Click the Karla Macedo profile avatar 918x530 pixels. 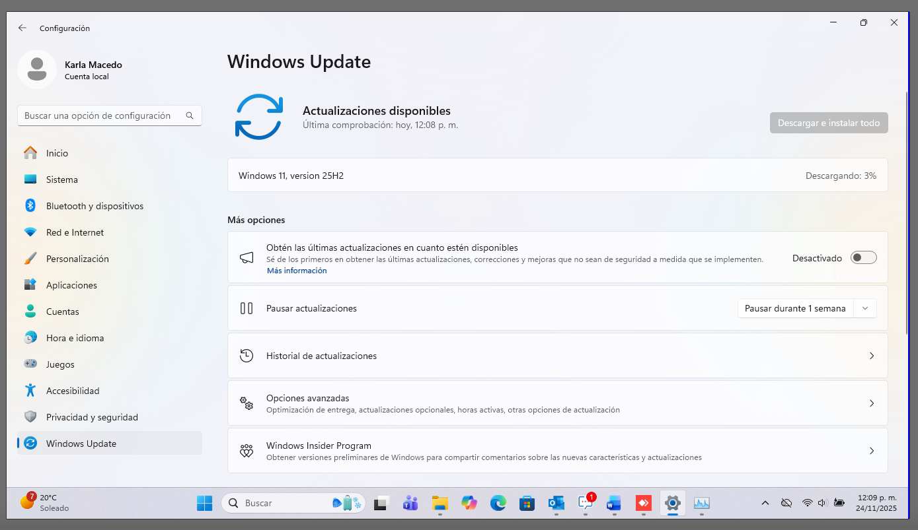(x=37, y=69)
